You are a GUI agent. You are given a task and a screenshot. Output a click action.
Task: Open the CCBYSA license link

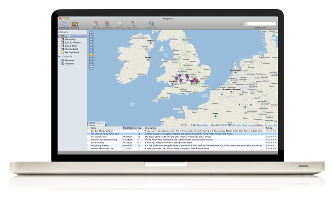click(x=223, y=125)
